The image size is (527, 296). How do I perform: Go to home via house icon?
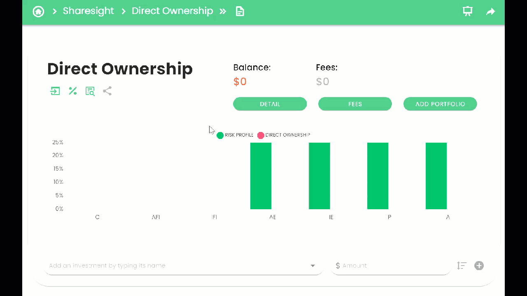38,11
